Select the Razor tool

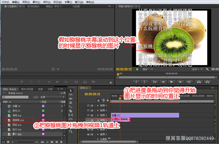tap(71, 111)
